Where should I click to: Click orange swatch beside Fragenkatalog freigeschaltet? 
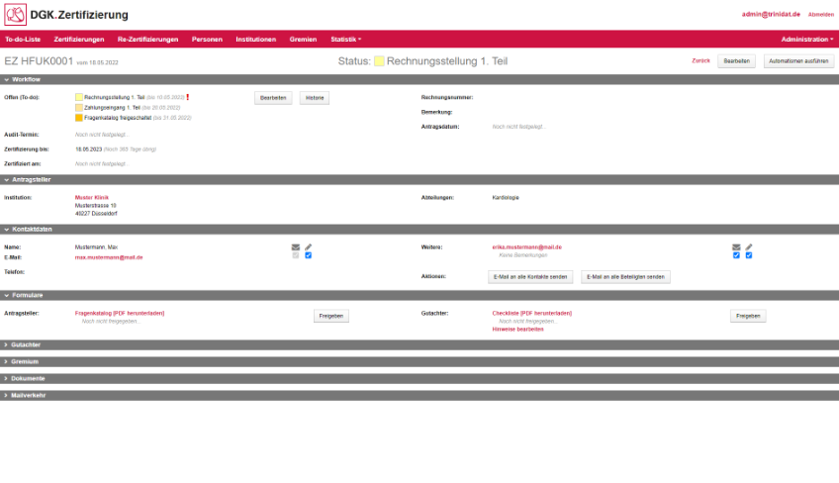(x=79, y=118)
